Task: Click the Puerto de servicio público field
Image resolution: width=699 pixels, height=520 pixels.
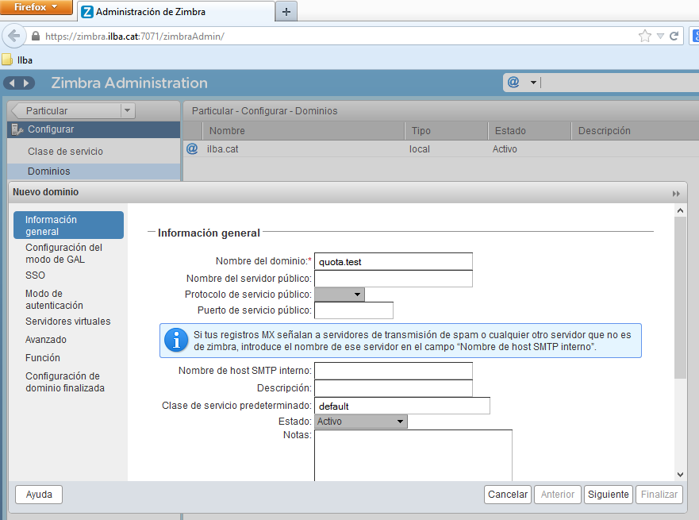Action: [x=354, y=310]
